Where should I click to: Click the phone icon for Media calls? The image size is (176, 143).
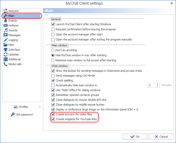(x=6, y=64)
